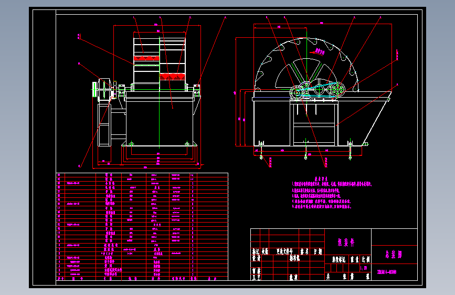Click the 标准化 cell in title block
Viewport: 455px width, 295px height.
294,258
